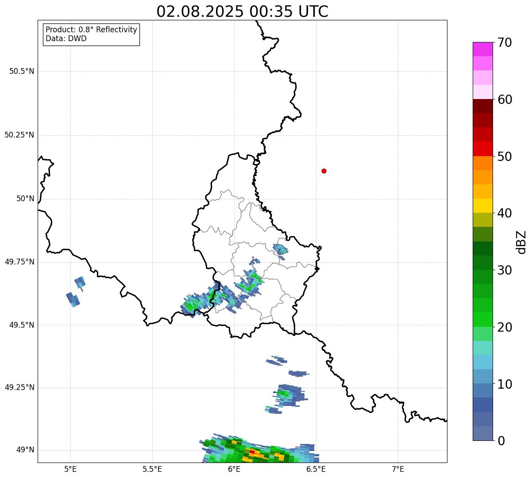Click the 0 tick label on colorbar
This screenshot has height=478, width=532.
coord(501,441)
